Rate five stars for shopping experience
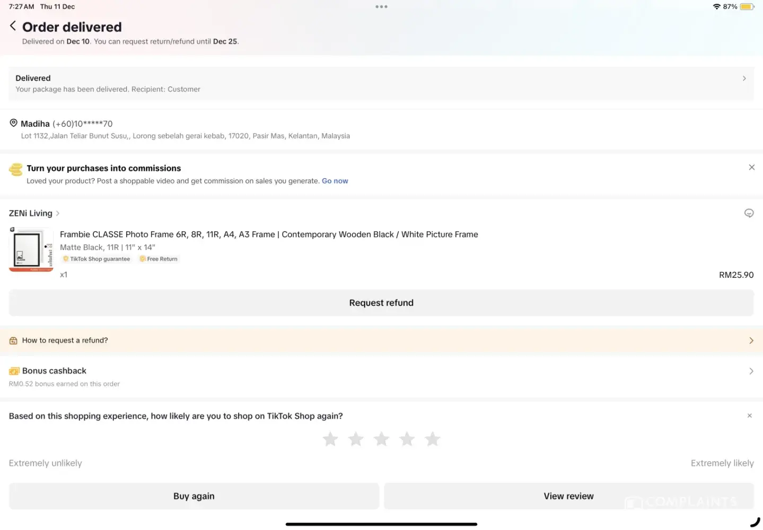This screenshot has width=763, height=530. point(432,439)
